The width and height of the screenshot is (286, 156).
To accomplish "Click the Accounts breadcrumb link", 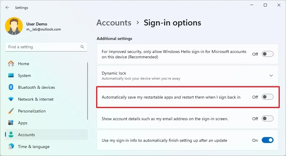I will pyautogui.click(x=114, y=22).
